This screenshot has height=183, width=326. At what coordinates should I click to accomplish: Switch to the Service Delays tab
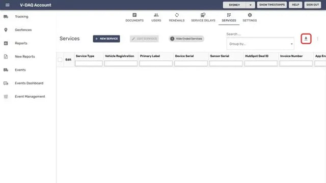pyautogui.click(x=203, y=18)
